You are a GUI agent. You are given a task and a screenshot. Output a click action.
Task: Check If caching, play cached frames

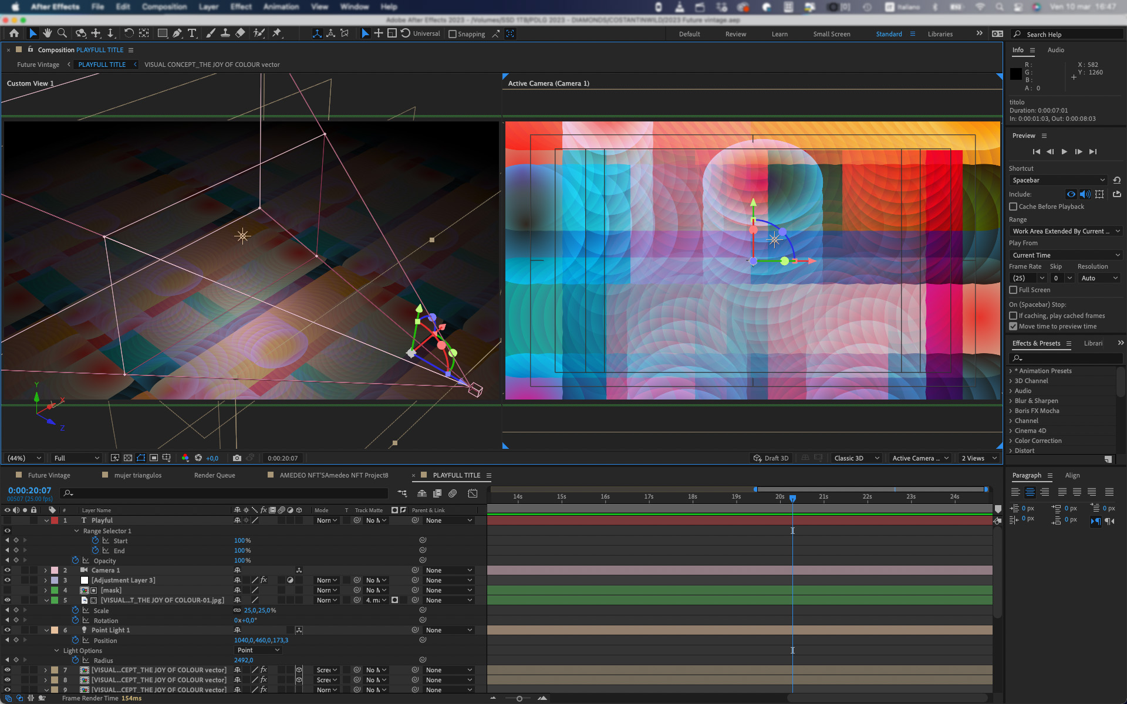pyautogui.click(x=1013, y=316)
